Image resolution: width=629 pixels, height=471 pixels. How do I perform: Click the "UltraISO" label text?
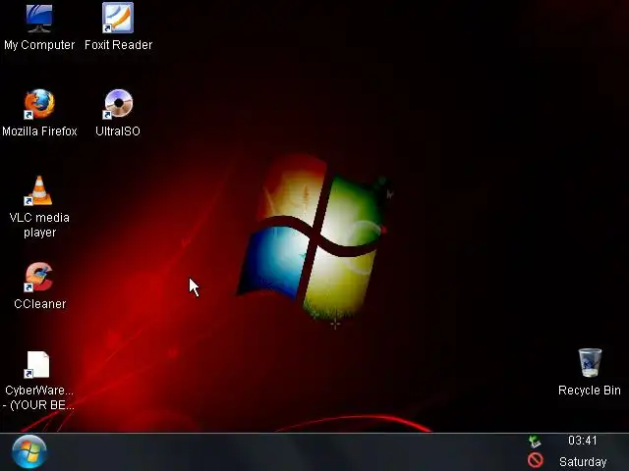coord(118,131)
